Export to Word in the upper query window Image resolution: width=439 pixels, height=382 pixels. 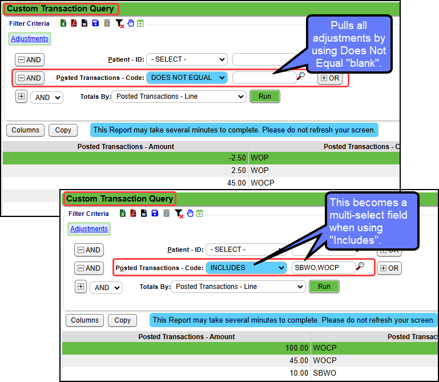click(x=84, y=23)
